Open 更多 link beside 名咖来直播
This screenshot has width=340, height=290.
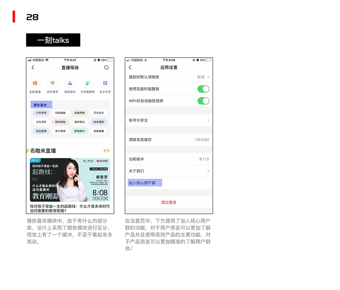(x=107, y=151)
